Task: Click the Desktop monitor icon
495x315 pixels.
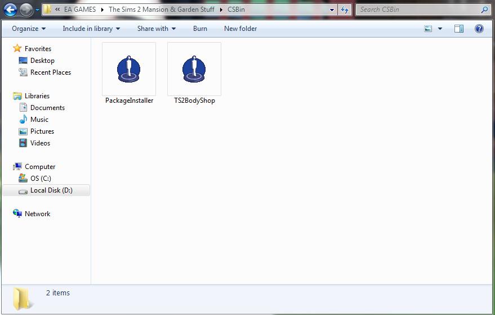Action: pos(23,61)
